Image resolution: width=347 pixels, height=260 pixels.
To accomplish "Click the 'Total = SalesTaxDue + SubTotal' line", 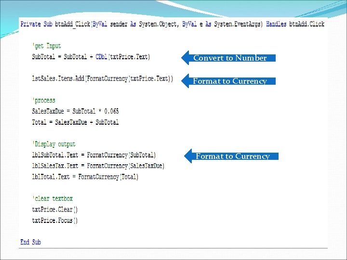I will click(x=75, y=122).
